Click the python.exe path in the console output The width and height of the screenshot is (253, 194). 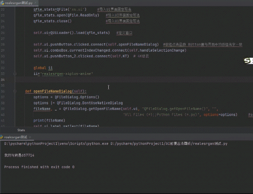click(56, 144)
